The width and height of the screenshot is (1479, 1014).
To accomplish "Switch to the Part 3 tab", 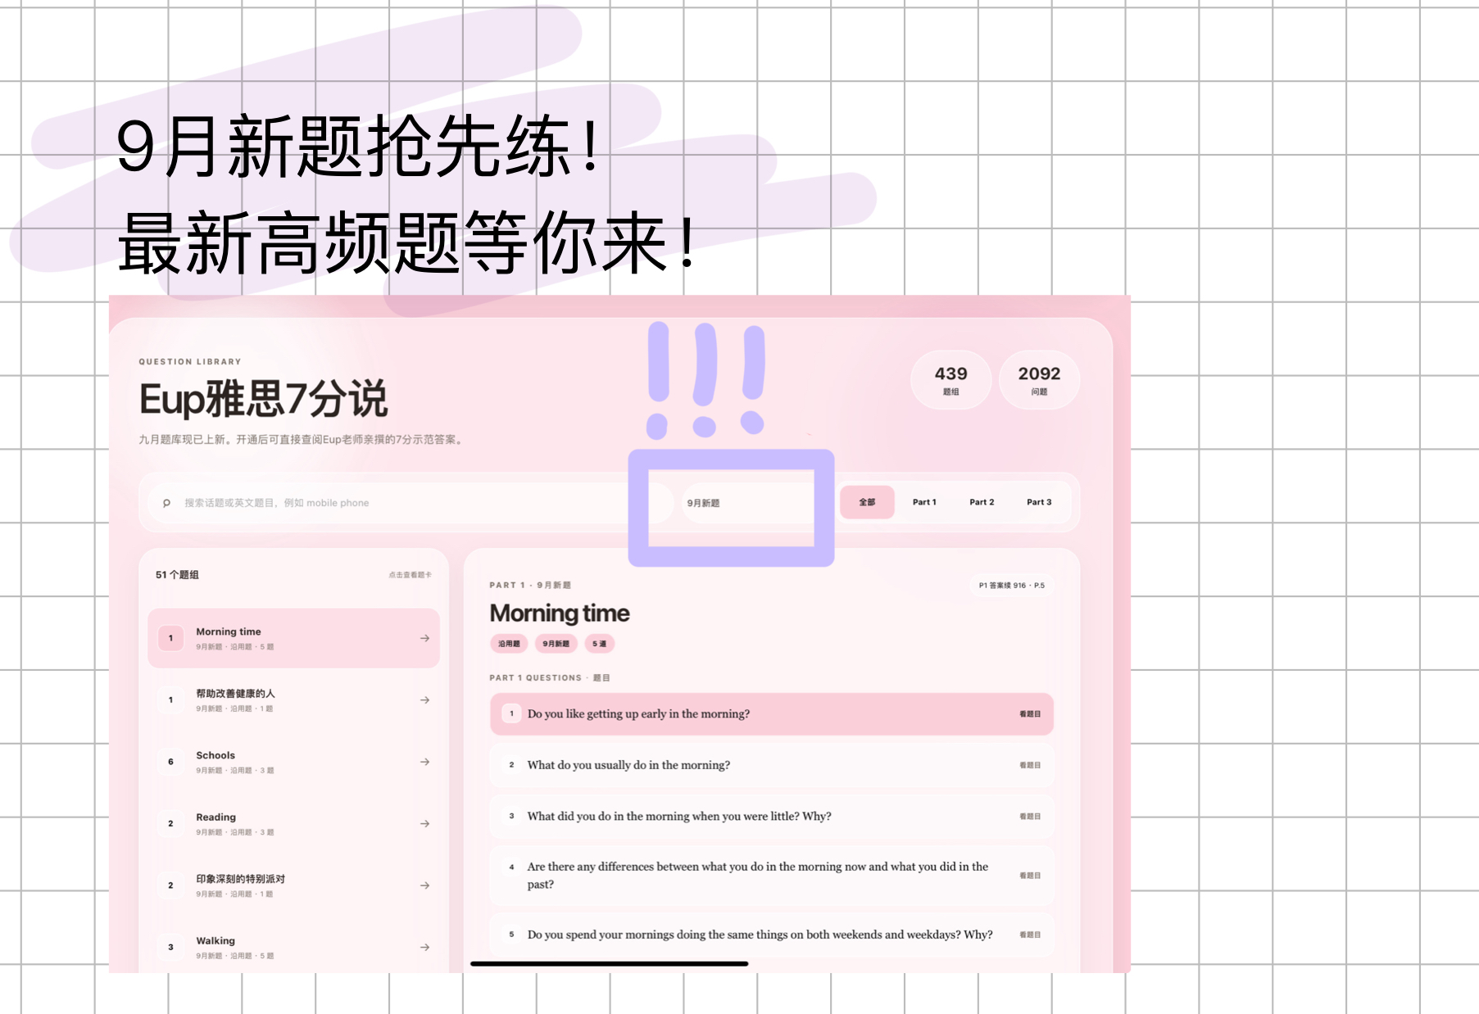I will [x=1039, y=502].
